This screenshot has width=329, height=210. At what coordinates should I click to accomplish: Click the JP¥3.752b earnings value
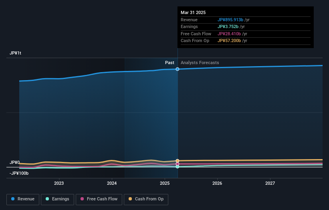228,26
